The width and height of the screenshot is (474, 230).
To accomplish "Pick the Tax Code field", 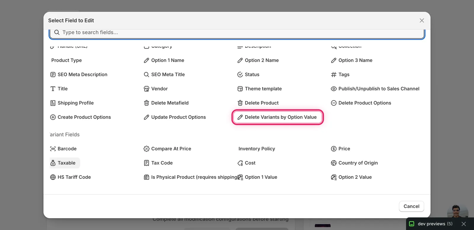I will click(158, 163).
